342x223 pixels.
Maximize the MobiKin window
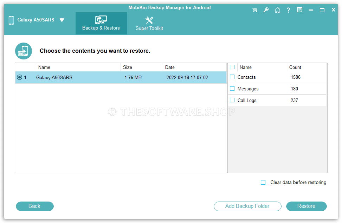pos(322,10)
